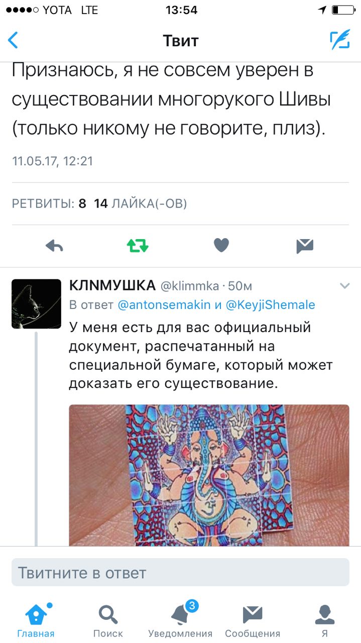Expand the reply options chevron

coord(344,286)
